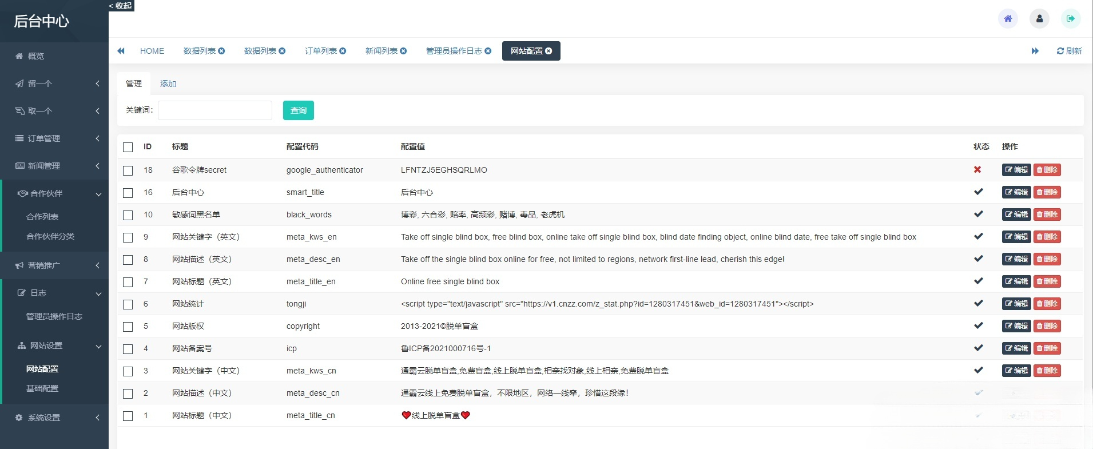Close the 订单列表 tab
Image resolution: width=1093 pixels, height=449 pixels.
[x=343, y=51]
